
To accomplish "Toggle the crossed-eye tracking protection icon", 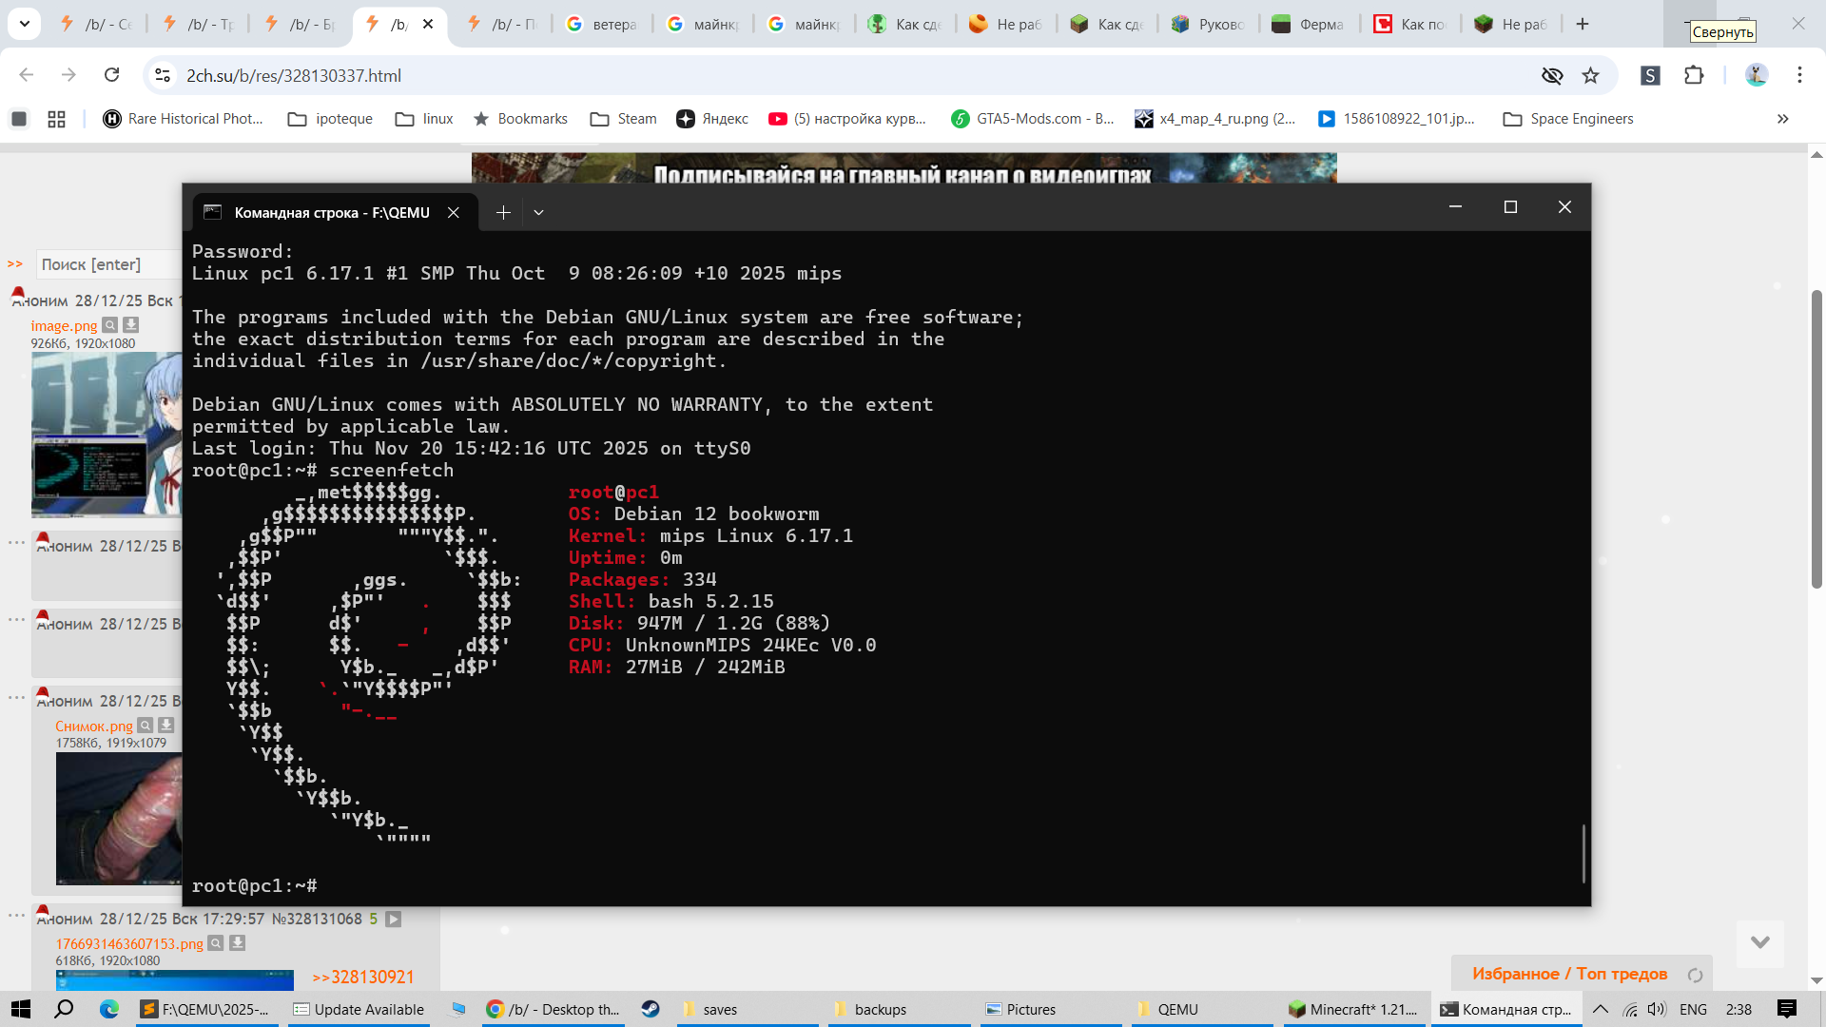I will (1552, 75).
